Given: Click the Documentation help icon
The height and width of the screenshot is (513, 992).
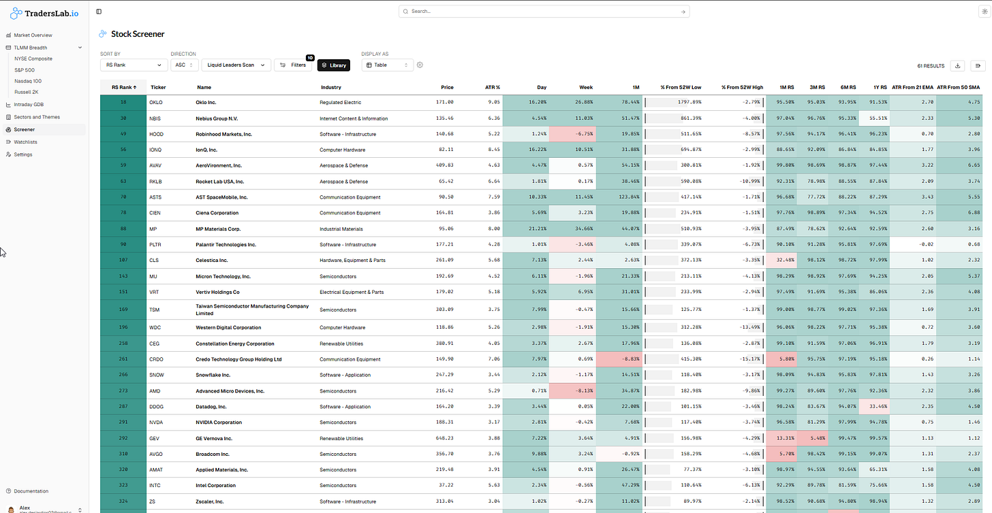Looking at the screenshot, I should [x=8, y=491].
